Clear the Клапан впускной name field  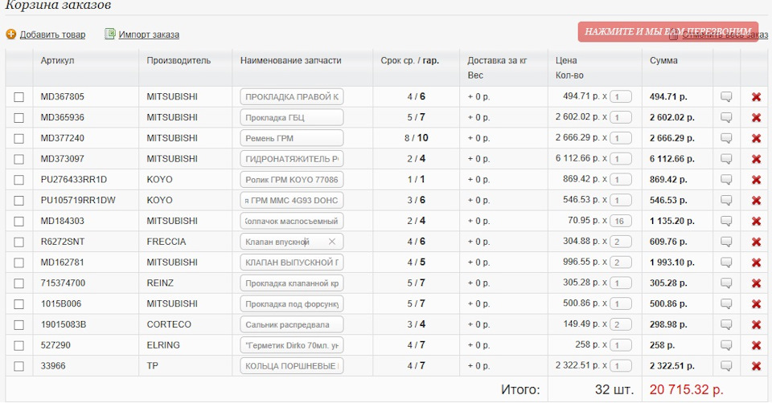tap(332, 242)
